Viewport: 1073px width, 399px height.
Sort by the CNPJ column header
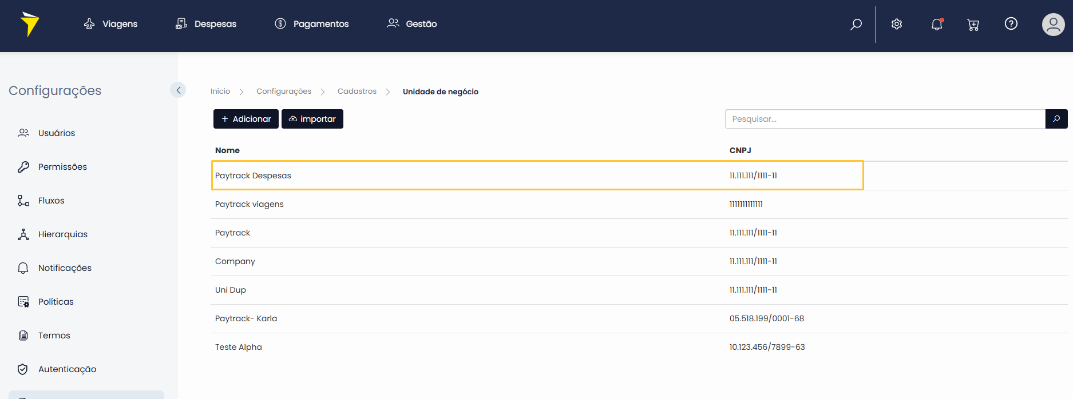point(740,150)
